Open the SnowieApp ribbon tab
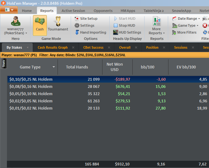 [181, 11]
